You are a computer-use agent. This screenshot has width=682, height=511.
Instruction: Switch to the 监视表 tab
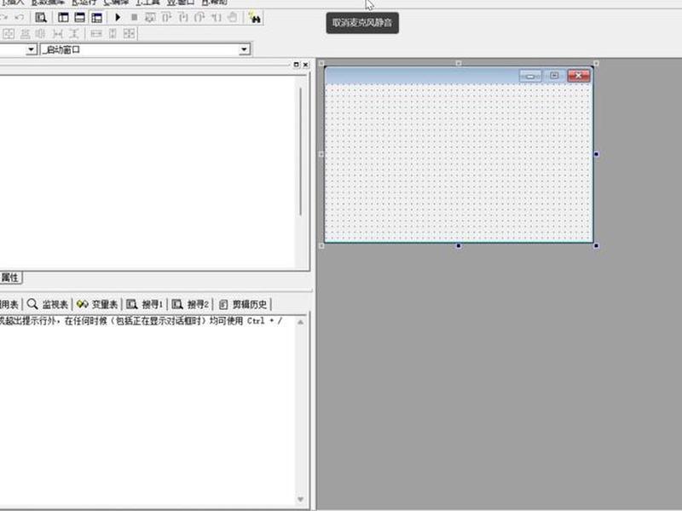coord(48,304)
